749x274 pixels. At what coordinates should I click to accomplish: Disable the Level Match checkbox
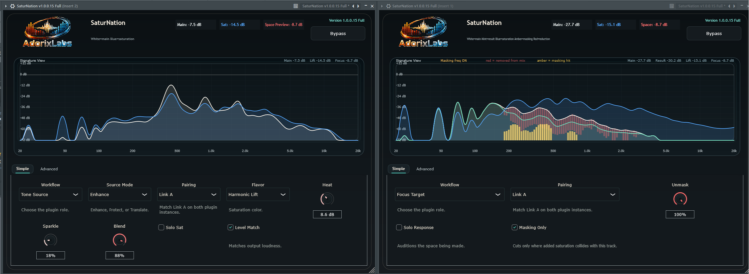(230, 227)
